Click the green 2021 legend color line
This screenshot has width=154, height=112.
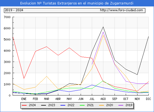coord(82,105)
